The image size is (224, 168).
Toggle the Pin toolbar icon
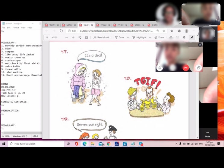(x=192, y=37)
